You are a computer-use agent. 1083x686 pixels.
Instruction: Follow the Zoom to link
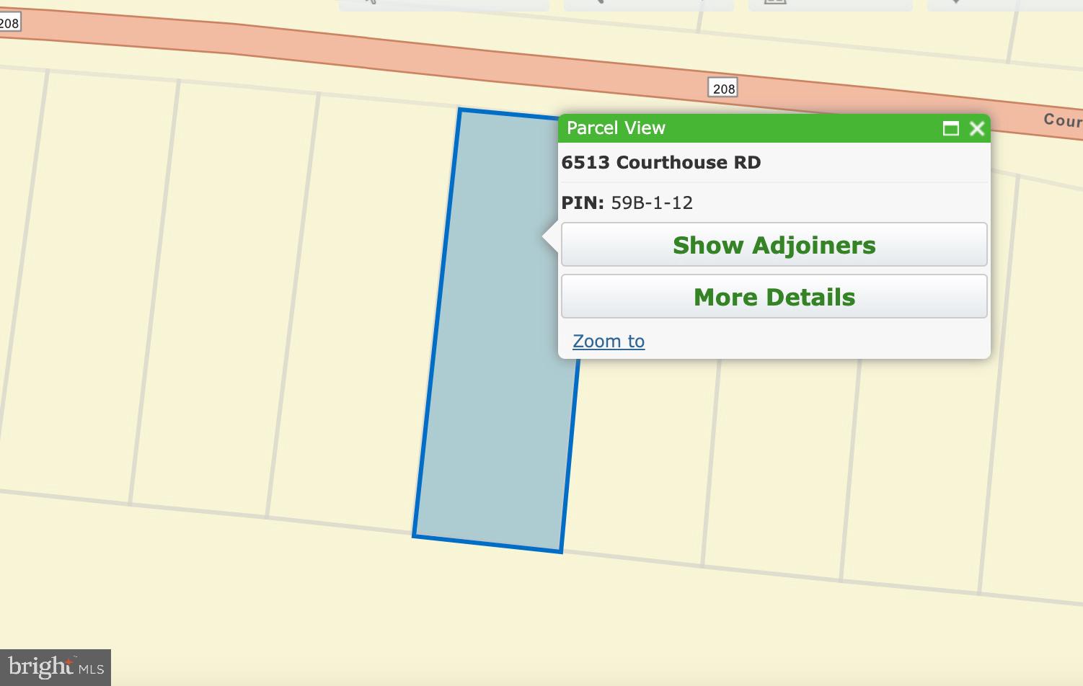(x=609, y=342)
